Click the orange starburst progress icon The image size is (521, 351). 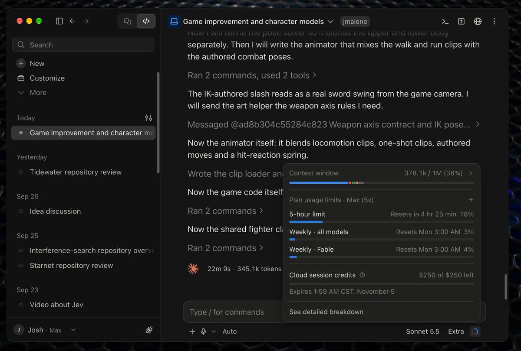[x=193, y=269]
